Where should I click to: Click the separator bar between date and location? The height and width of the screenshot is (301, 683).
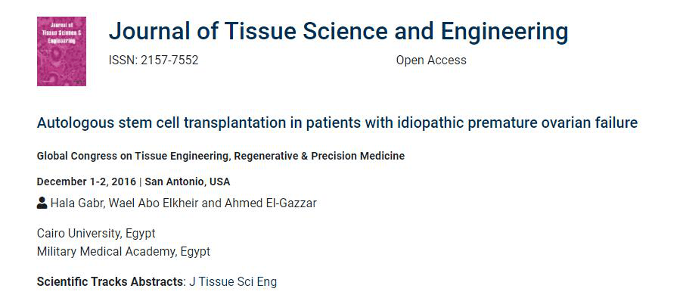(x=140, y=182)
